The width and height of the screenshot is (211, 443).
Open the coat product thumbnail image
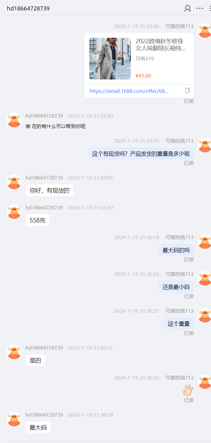click(x=110, y=59)
